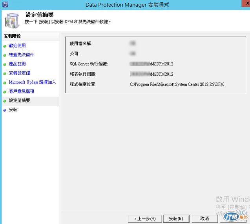The height and width of the screenshot is (224, 250).
Task: Select the 安裝 stage item
Action: click(x=13, y=110)
